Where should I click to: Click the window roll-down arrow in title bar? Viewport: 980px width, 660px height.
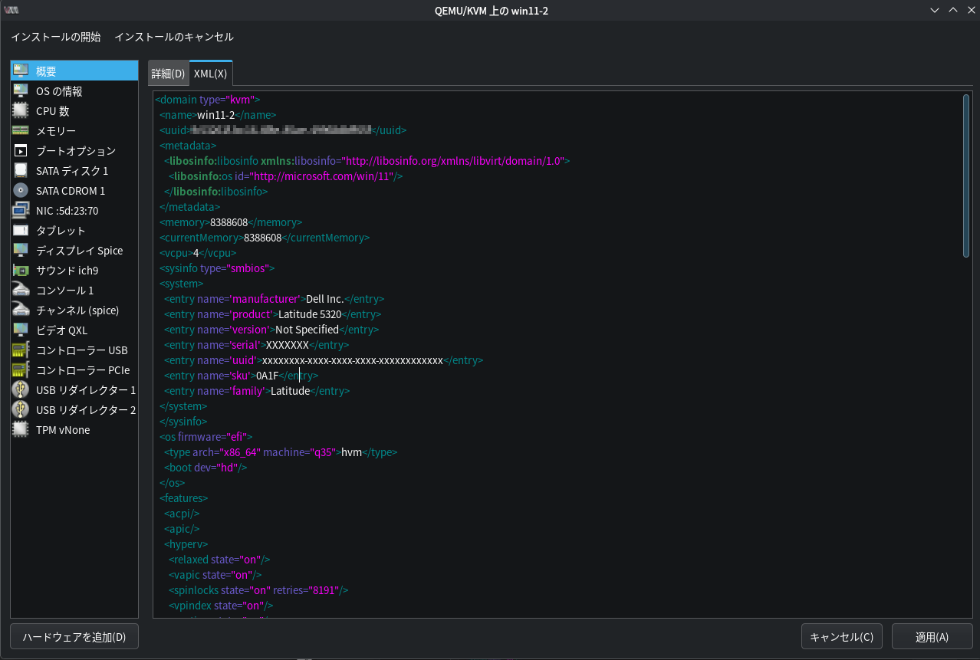(x=935, y=10)
